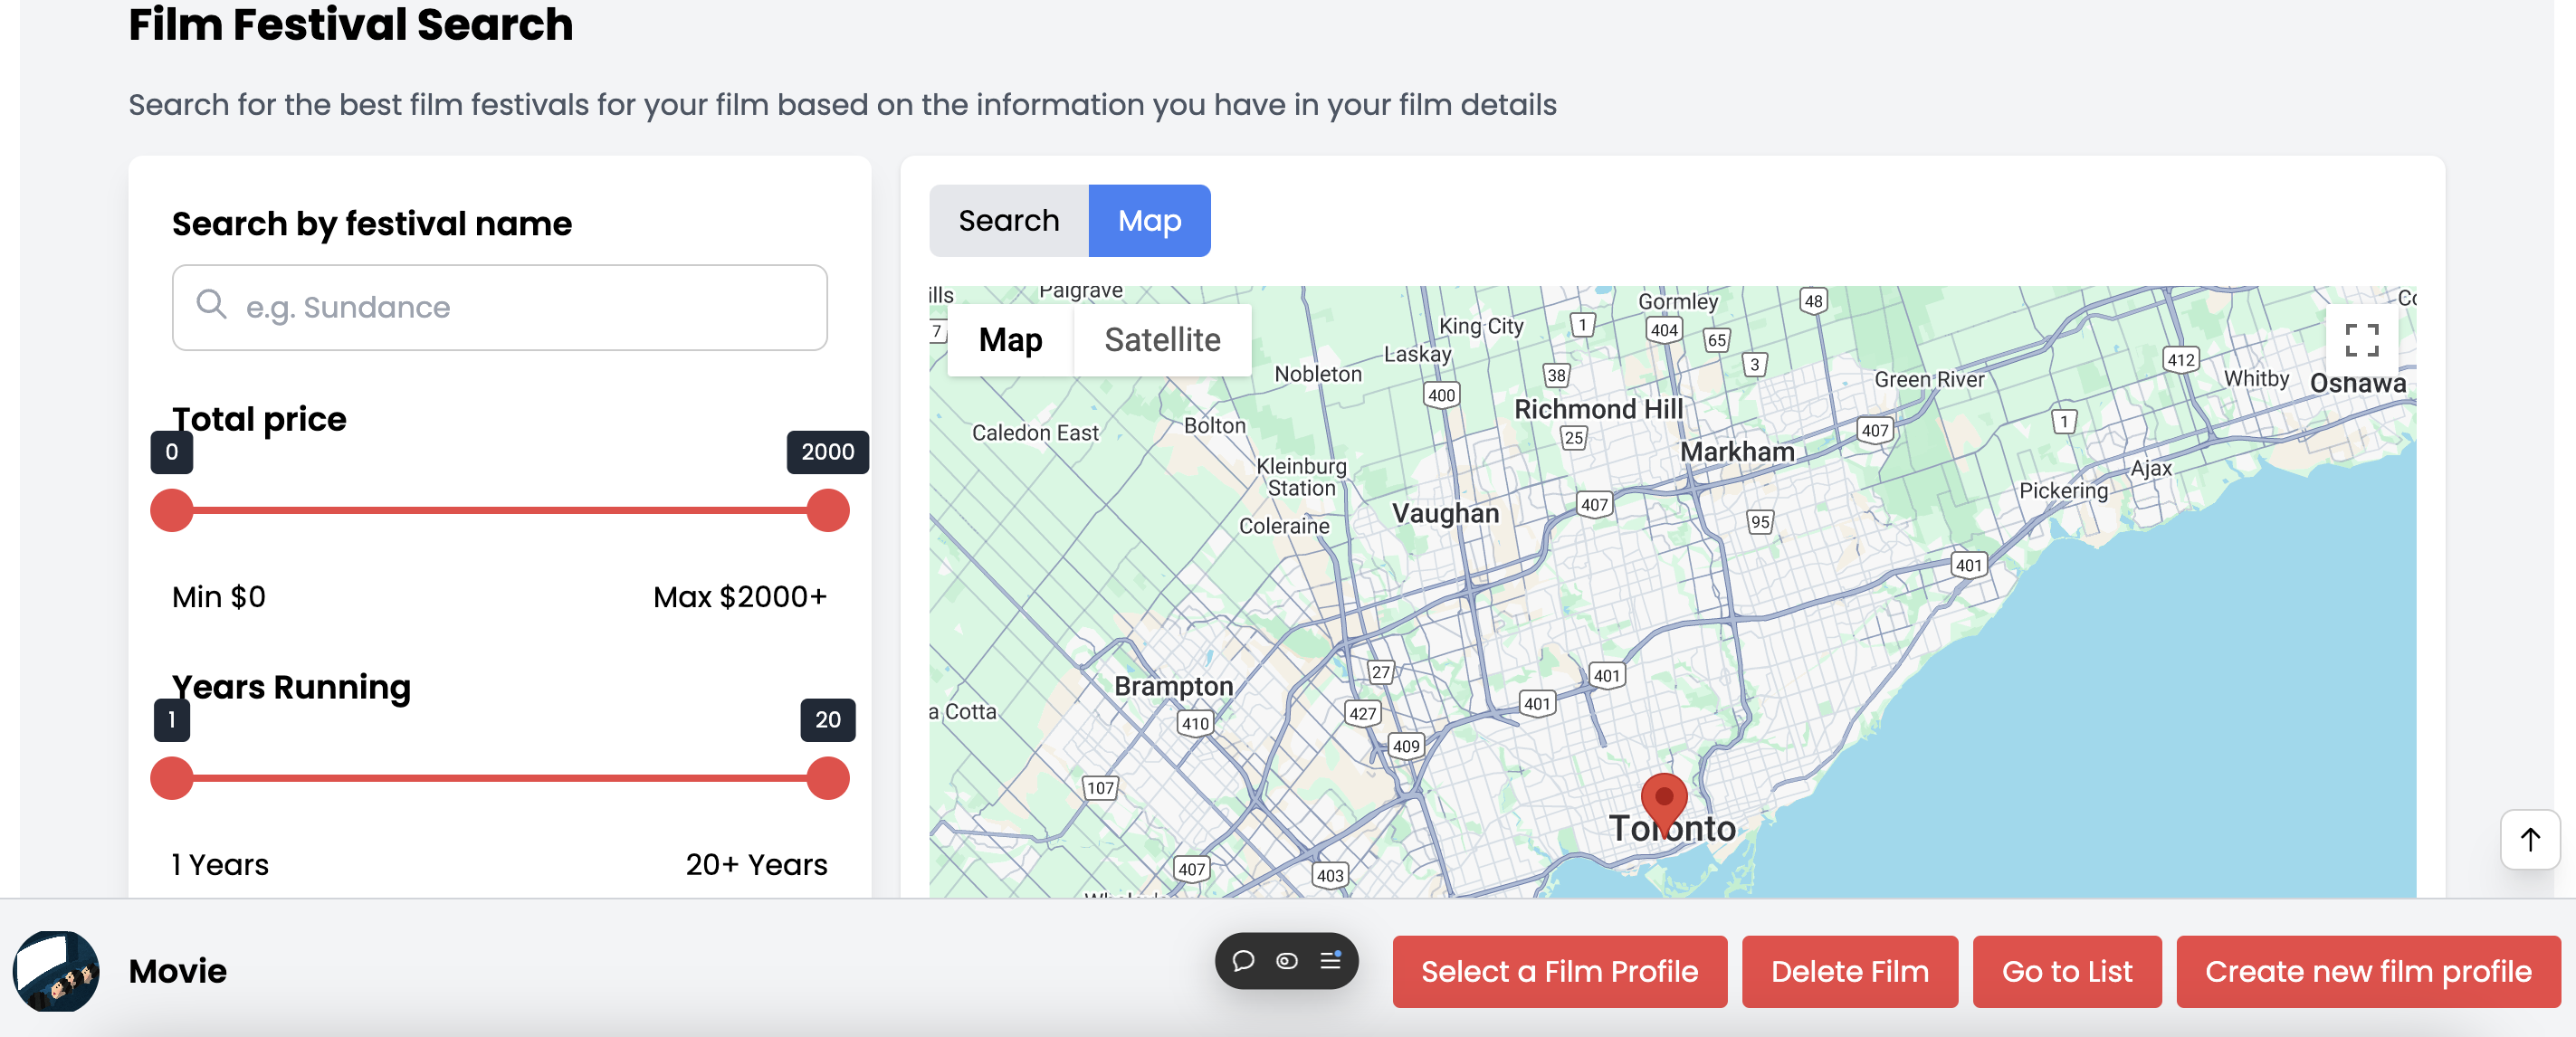The image size is (2576, 1037).
Task: Click the 20 years value badge
Action: pyautogui.click(x=828, y=720)
